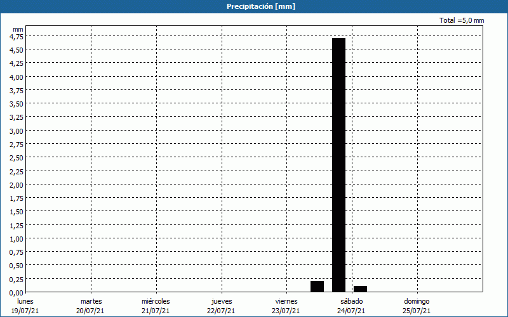The image size is (508, 317).
Task: Click the 1,50 axis label
Action: [17, 212]
